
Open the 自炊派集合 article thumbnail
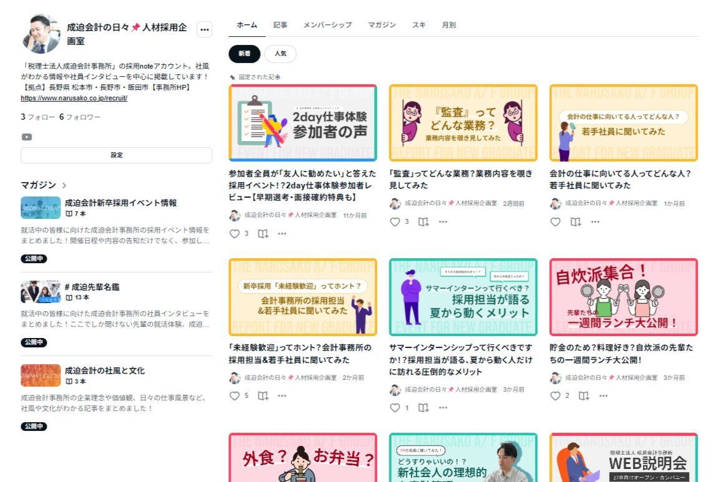tap(624, 297)
